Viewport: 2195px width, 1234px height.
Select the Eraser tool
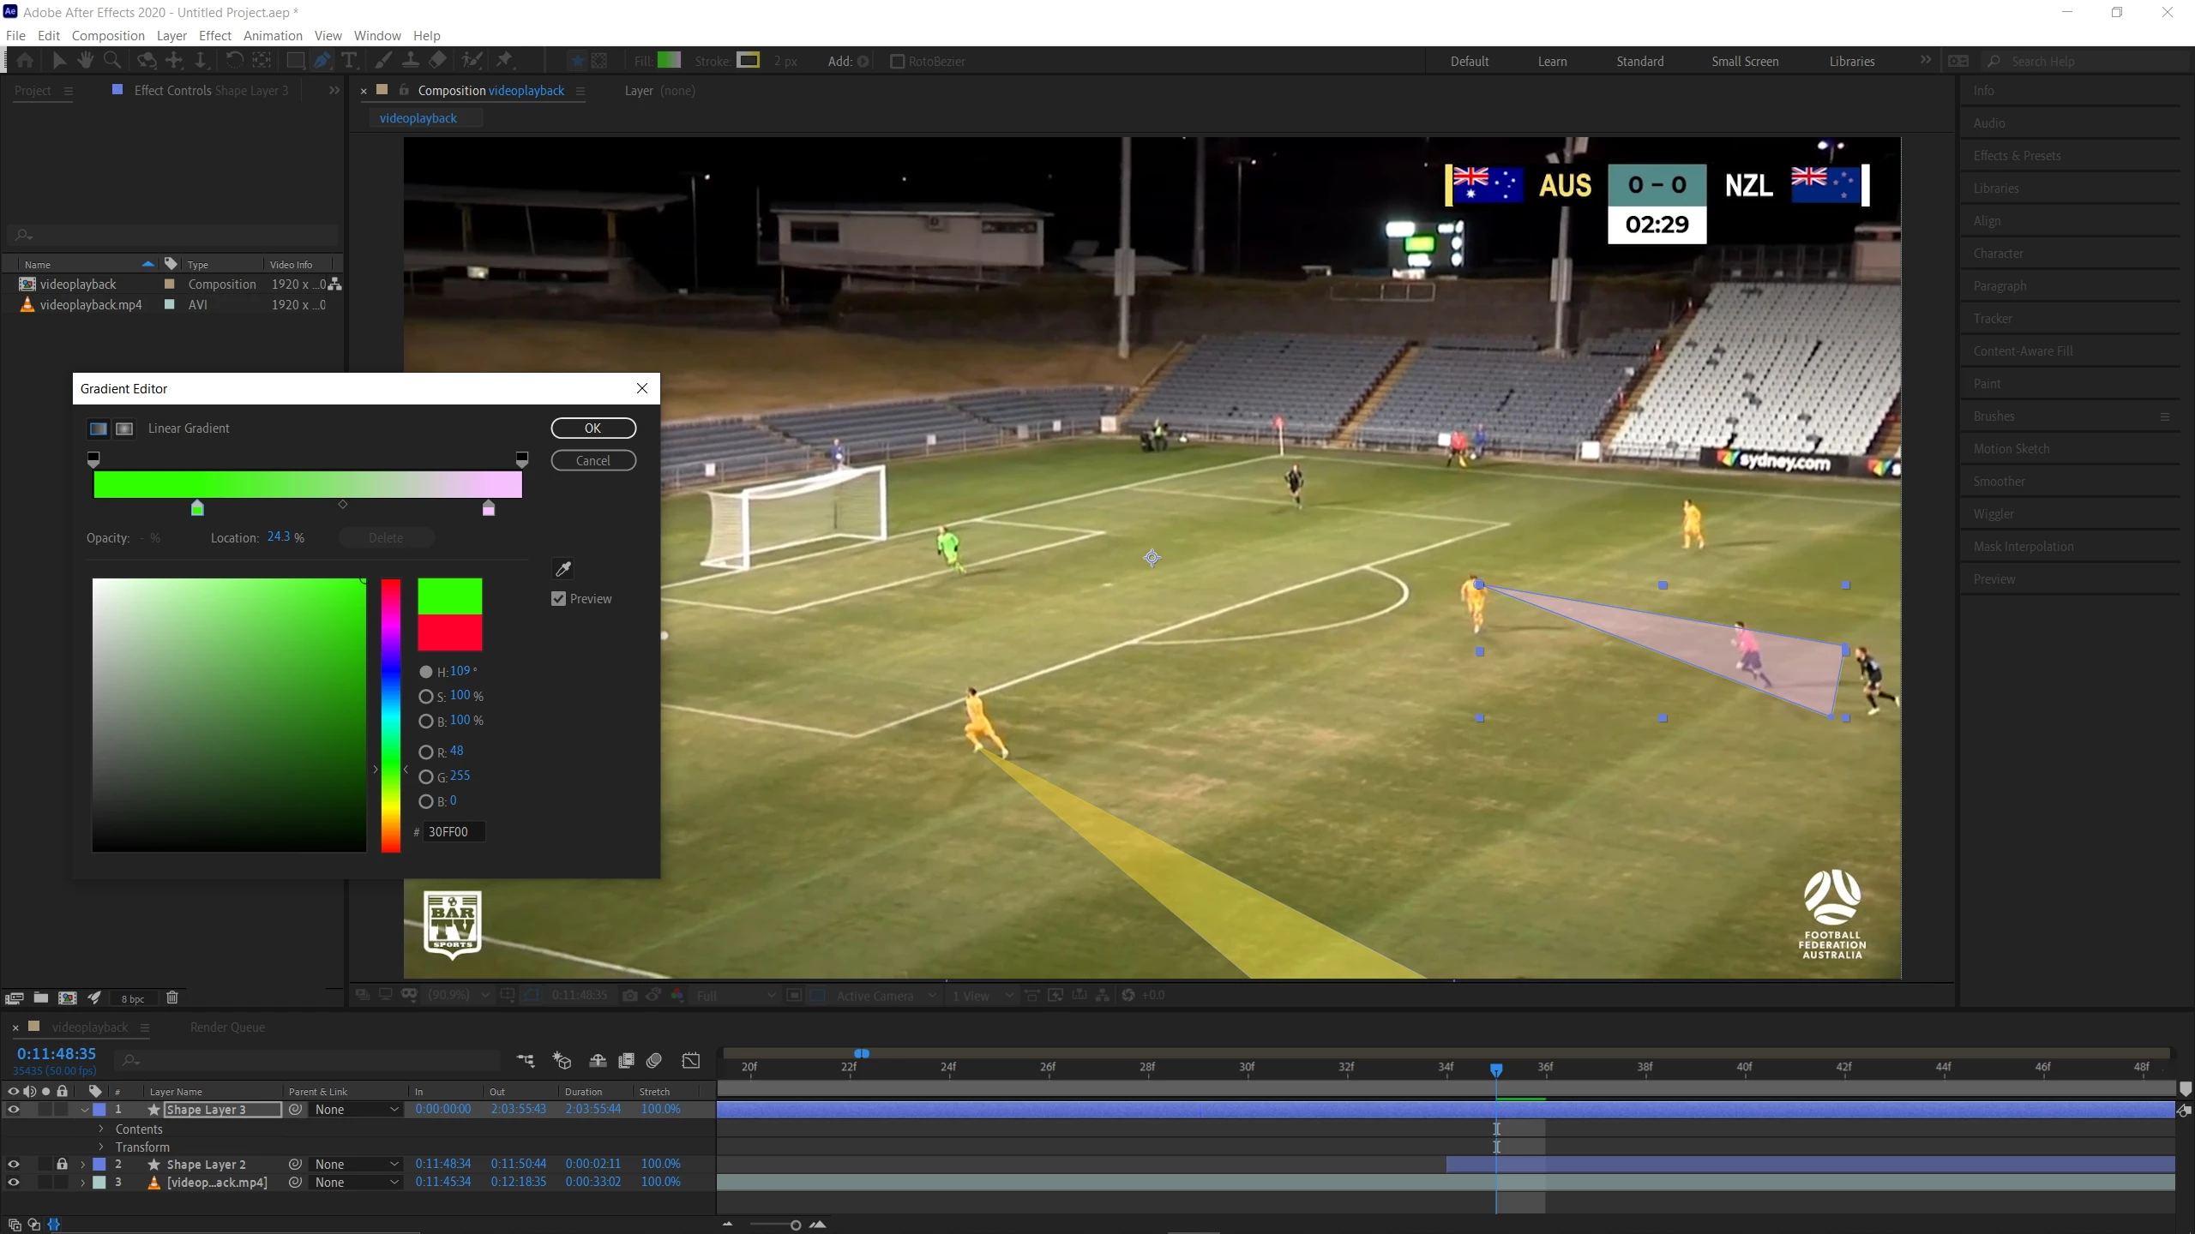click(438, 61)
